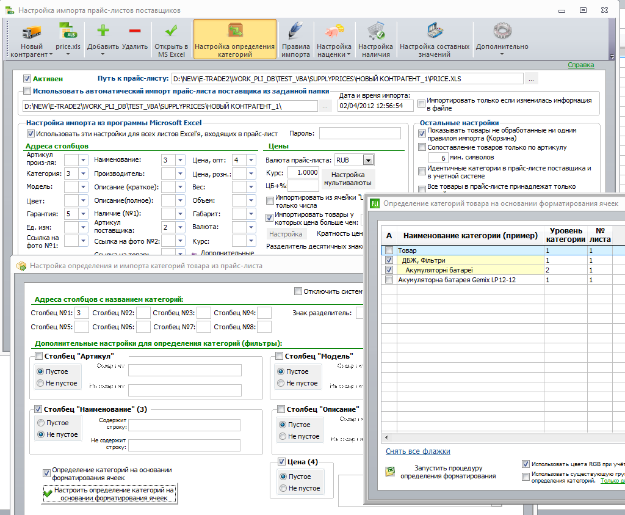625x515 pixels.
Task: Open Правила импорта feather icon
Action: point(295,31)
